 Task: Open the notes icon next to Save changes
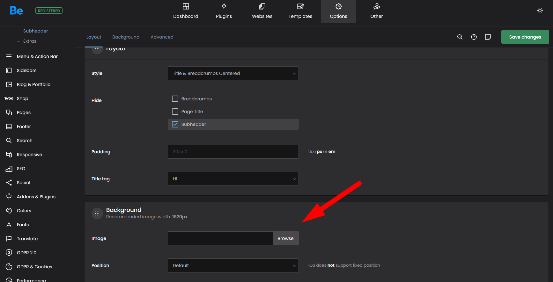[x=488, y=37]
